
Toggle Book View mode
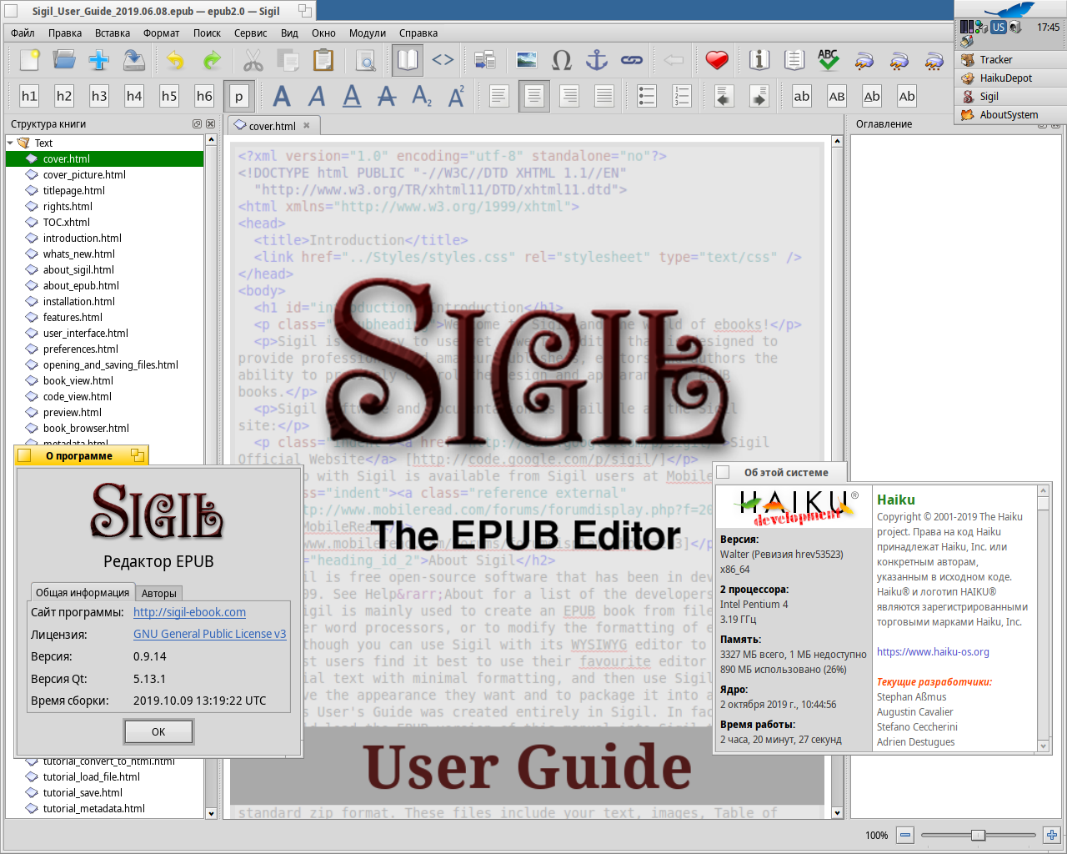tap(408, 60)
